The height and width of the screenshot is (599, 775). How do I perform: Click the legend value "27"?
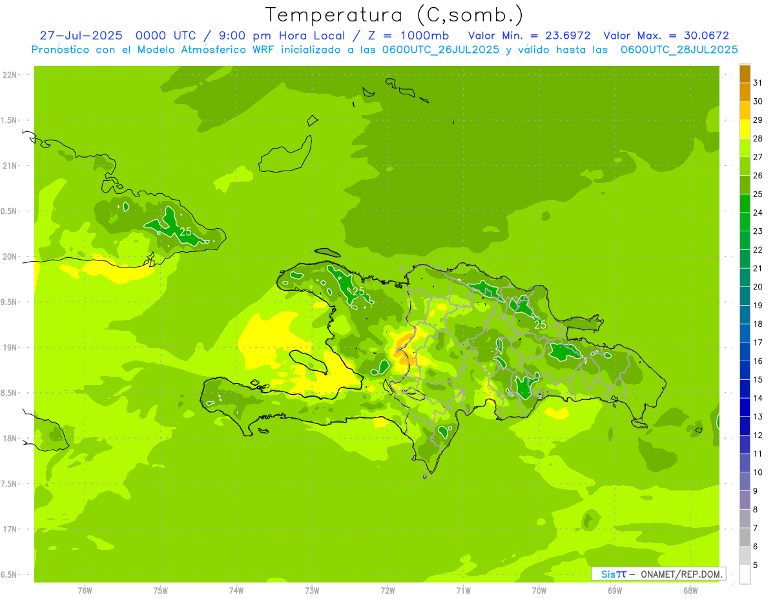click(758, 157)
